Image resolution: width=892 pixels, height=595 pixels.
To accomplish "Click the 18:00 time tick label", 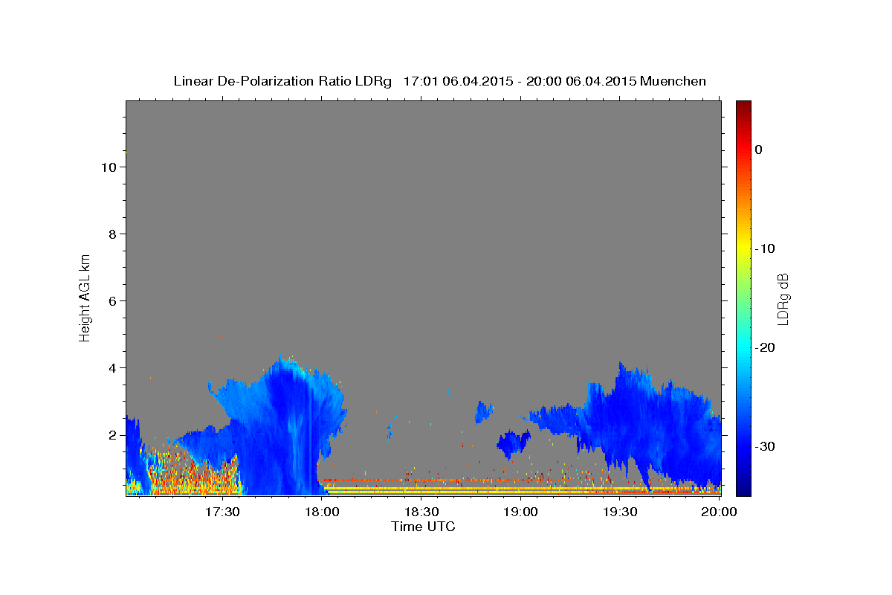I will point(321,512).
